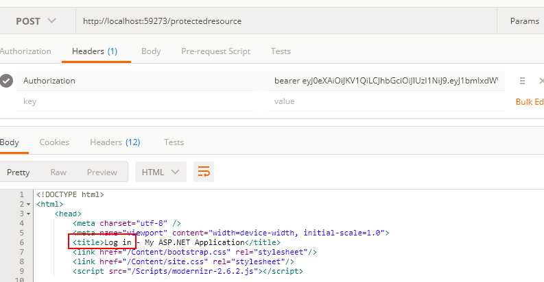The height and width of the screenshot is (282, 544).
Task: Select the Headers (1) request tab
Action: coord(95,51)
